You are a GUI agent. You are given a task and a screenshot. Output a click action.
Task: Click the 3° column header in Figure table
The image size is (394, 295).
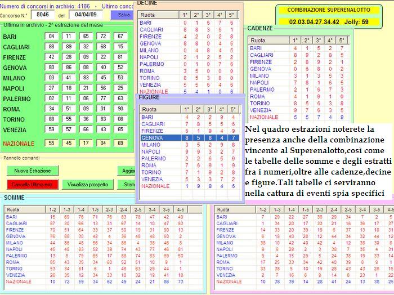pyautogui.click(x=210, y=109)
